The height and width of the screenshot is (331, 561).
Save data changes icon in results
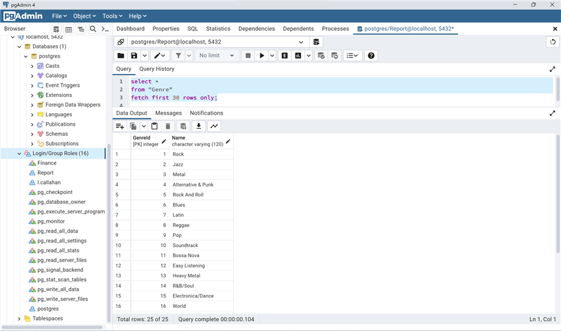(x=183, y=126)
